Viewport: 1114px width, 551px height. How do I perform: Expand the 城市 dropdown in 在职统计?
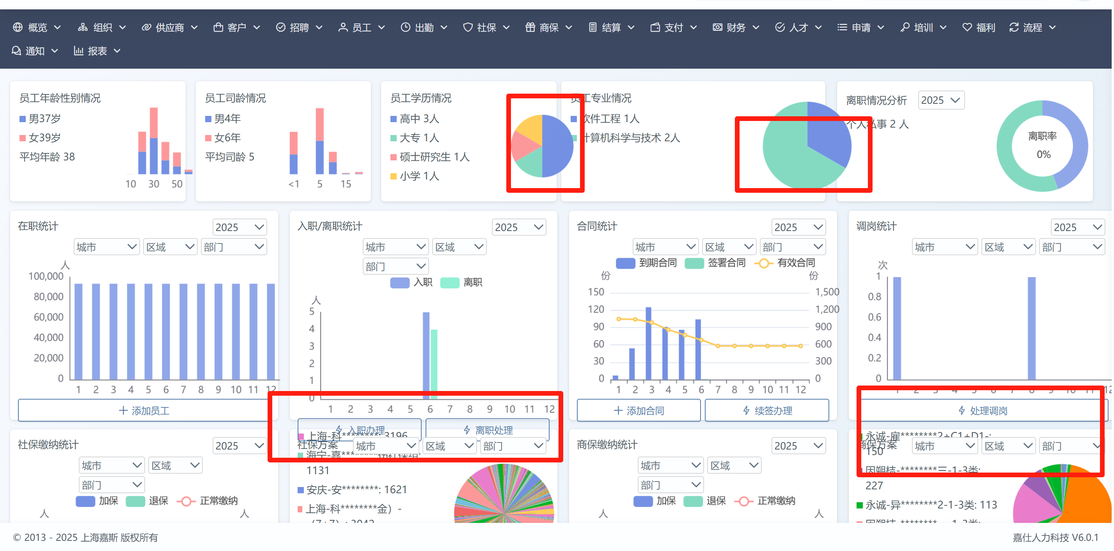click(106, 247)
